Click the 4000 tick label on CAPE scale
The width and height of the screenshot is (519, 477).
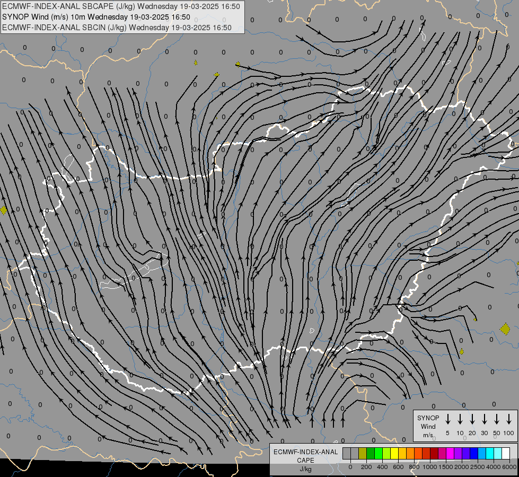pos(493,467)
